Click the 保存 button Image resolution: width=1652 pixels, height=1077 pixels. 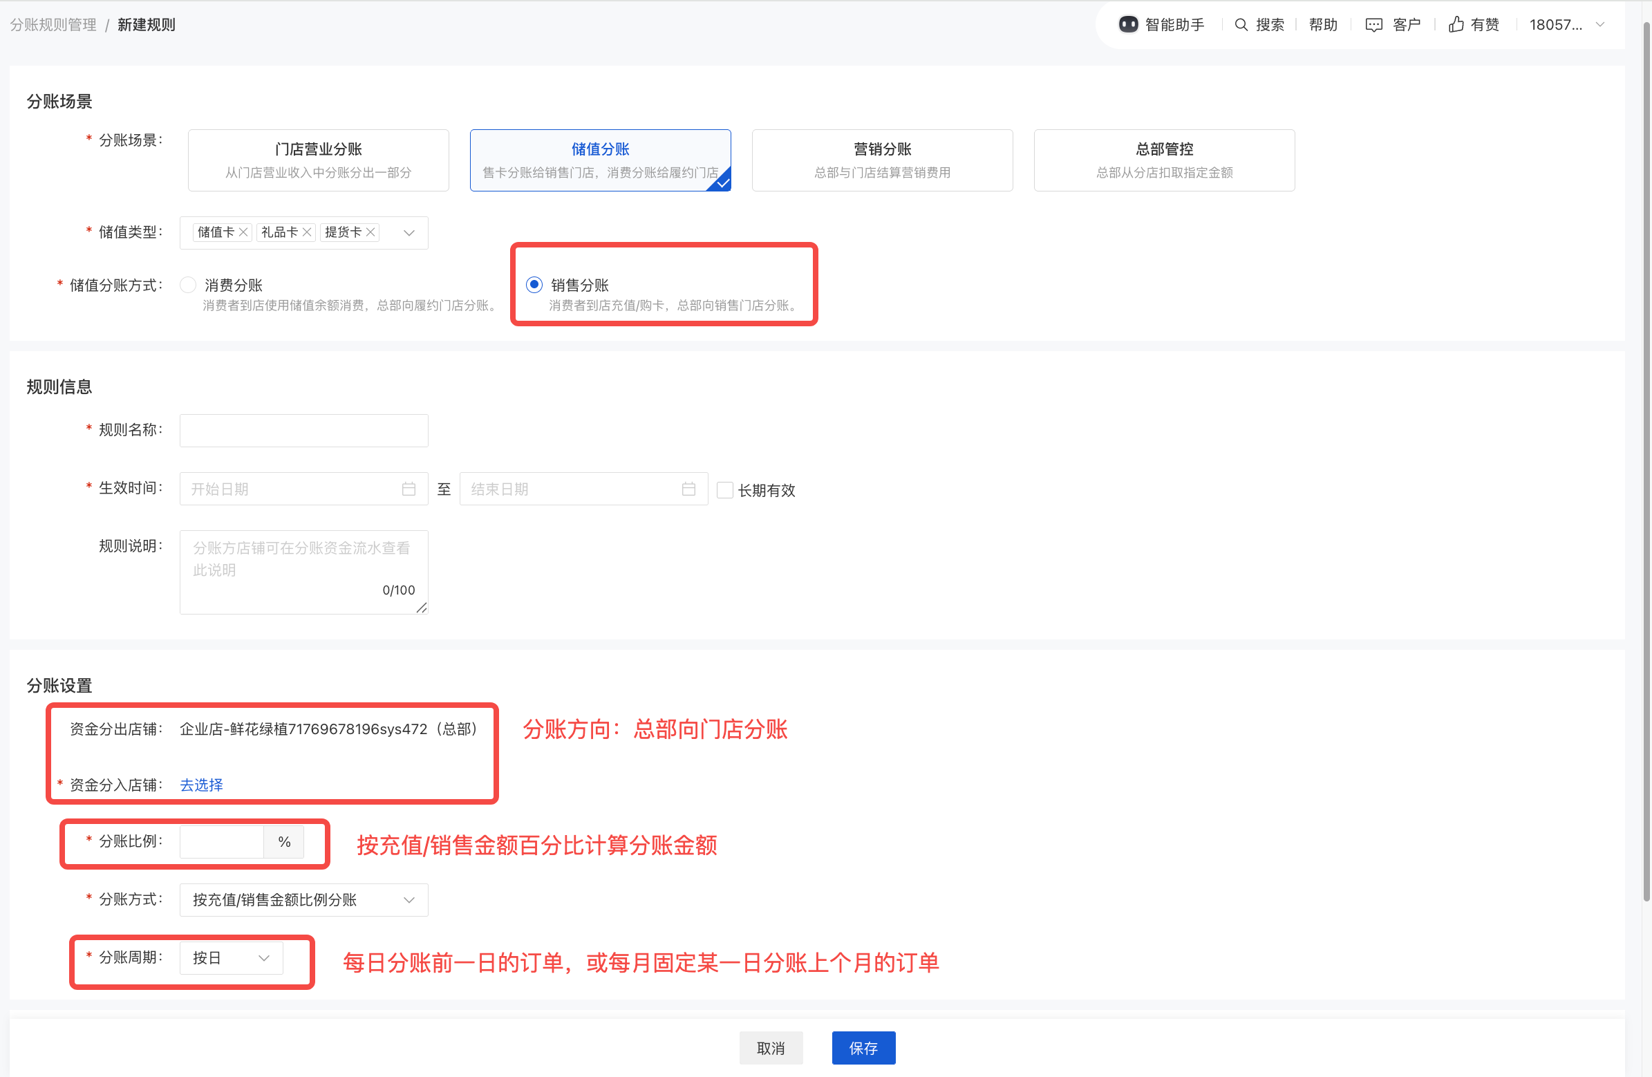pyautogui.click(x=863, y=1048)
